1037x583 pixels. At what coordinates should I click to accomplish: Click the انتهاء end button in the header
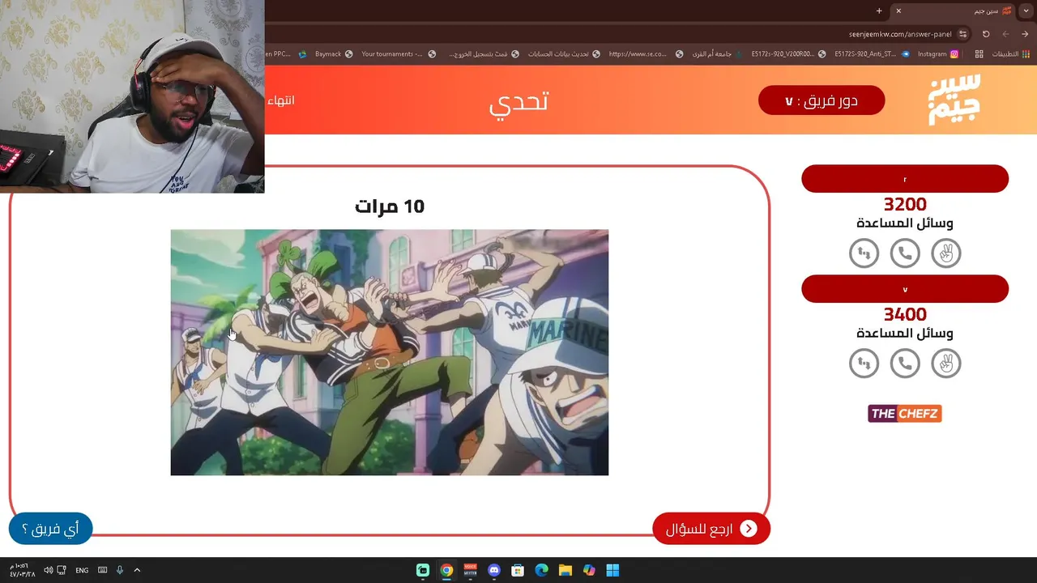[281, 100]
